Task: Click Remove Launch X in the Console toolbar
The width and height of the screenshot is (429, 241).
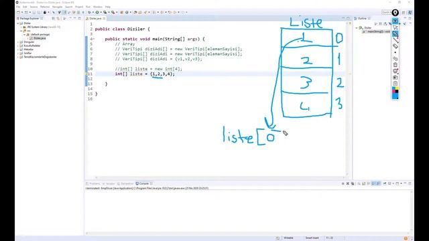Action: tap(348, 183)
